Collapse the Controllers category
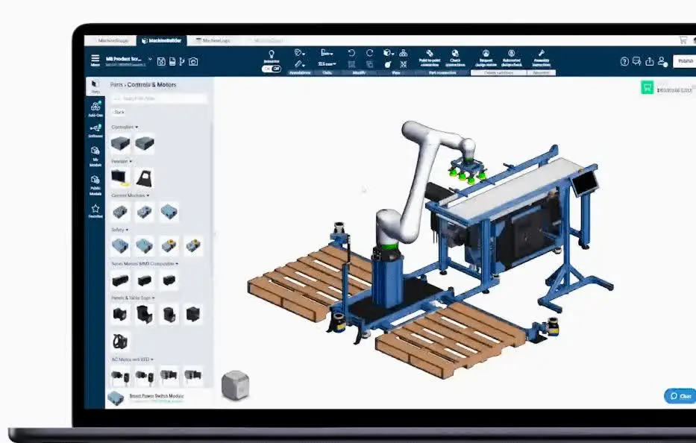The height and width of the screenshot is (443, 696). click(x=125, y=127)
